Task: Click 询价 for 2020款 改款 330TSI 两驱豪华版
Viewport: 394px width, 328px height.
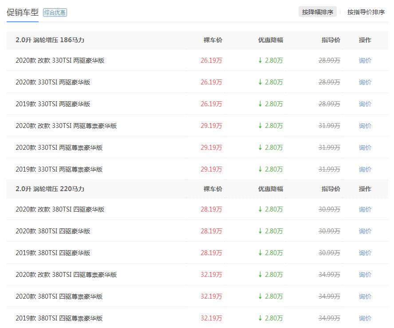Action: [365, 60]
